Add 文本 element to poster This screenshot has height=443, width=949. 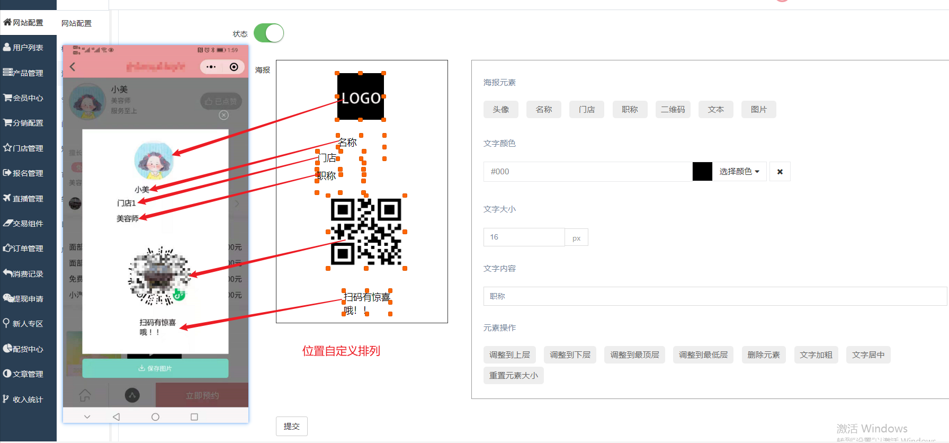(x=716, y=109)
